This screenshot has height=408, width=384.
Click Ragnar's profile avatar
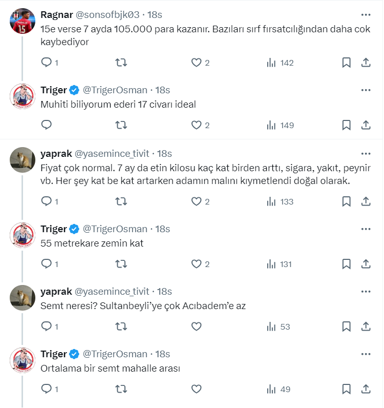pyautogui.click(x=23, y=22)
